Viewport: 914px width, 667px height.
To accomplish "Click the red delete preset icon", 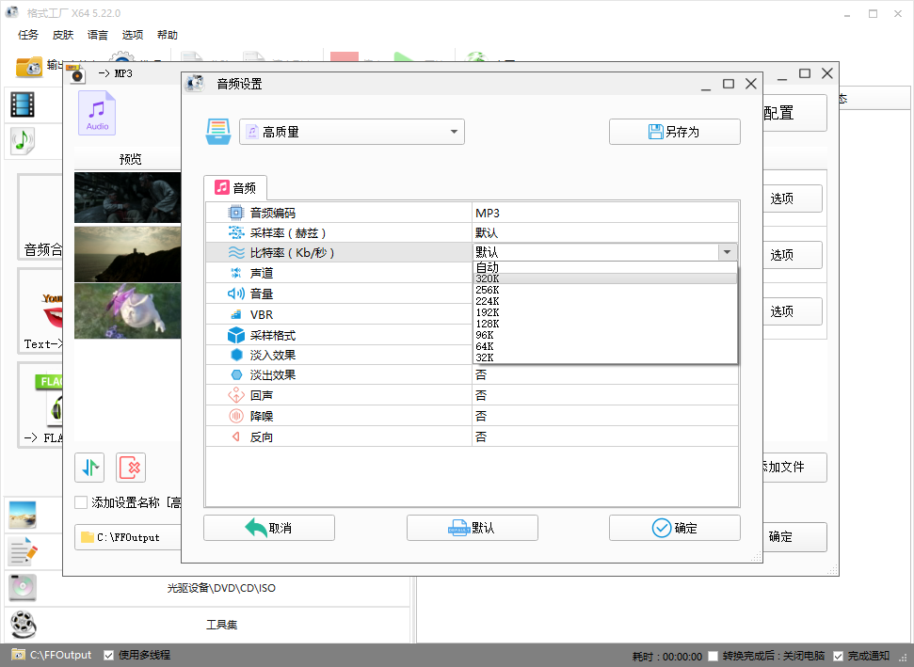I will [x=131, y=467].
